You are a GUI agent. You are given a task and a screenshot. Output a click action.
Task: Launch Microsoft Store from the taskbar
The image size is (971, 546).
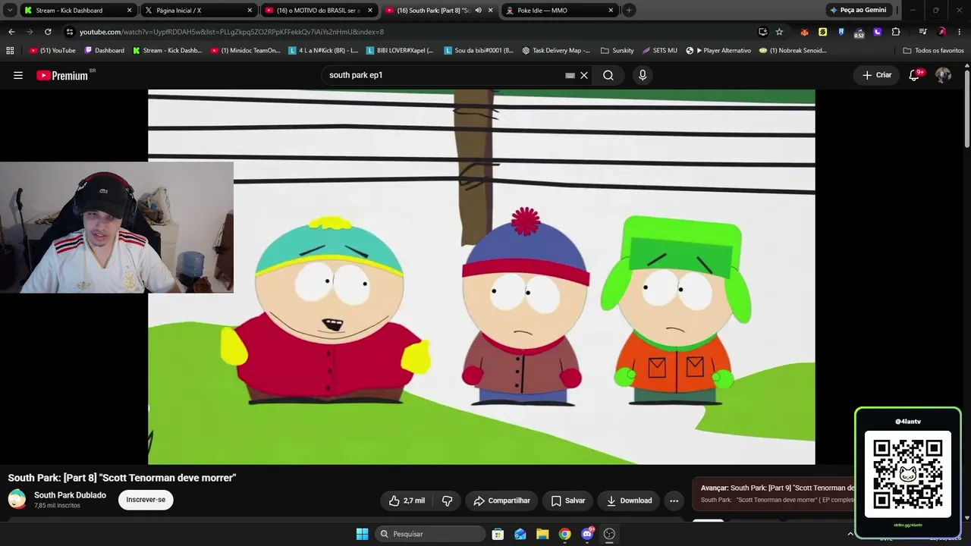pos(498,534)
